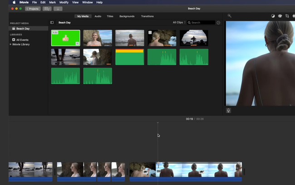Open the Mark menu
This screenshot has width=295, height=185.
52,2
